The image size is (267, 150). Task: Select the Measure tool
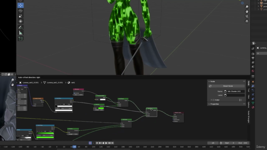[20, 32]
